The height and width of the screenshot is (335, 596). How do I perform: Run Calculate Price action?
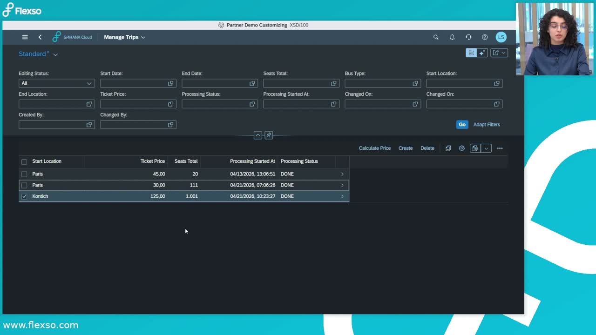point(375,148)
